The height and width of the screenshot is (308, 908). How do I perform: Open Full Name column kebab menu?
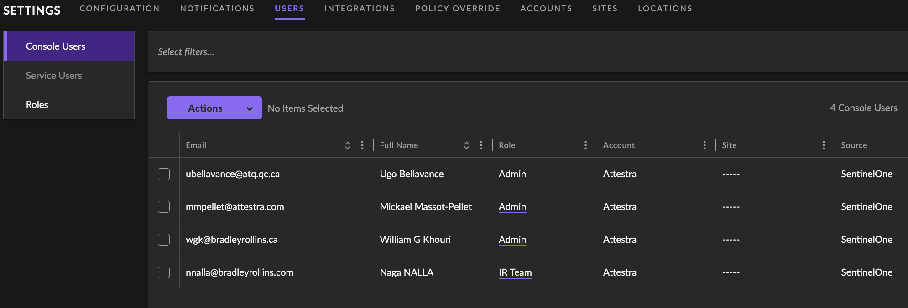coord(481,145)
